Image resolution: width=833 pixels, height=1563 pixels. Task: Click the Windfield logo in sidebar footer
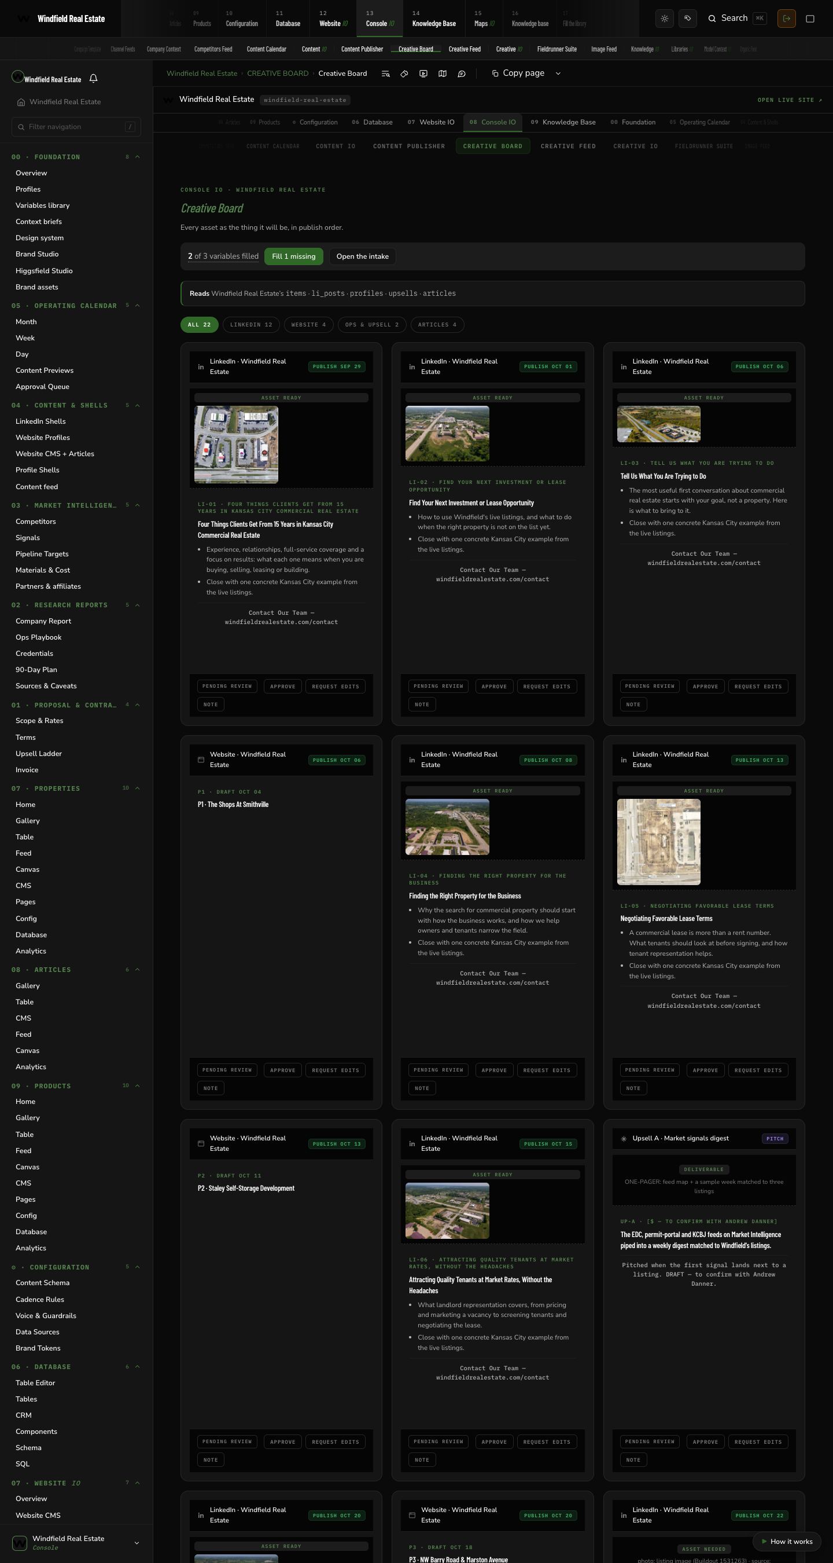pyautogui.click(x=20, y=1542)
